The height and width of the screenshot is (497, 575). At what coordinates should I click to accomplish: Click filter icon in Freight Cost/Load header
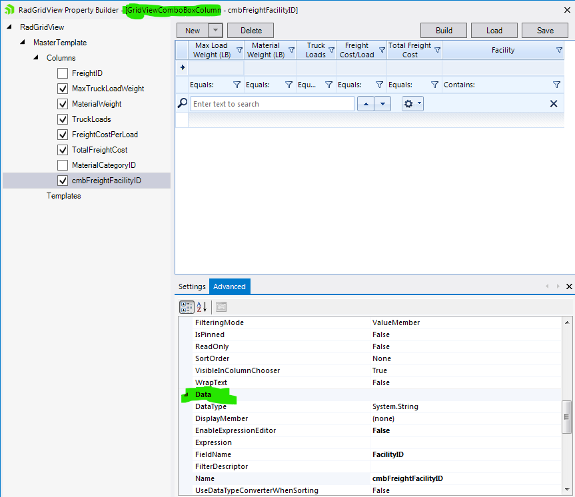point(382,50)
